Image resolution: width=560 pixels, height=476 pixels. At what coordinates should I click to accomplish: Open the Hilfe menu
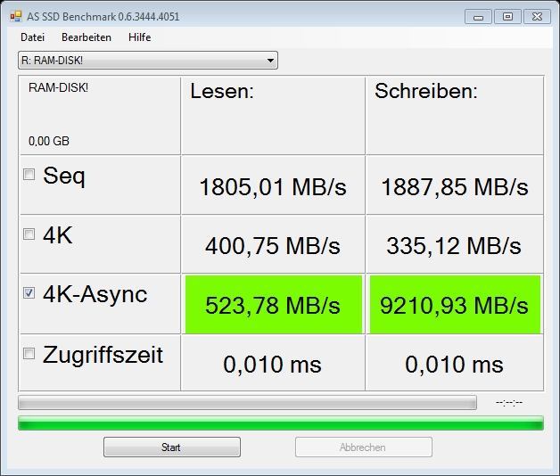pyautogui.click(x=139, y=37)
